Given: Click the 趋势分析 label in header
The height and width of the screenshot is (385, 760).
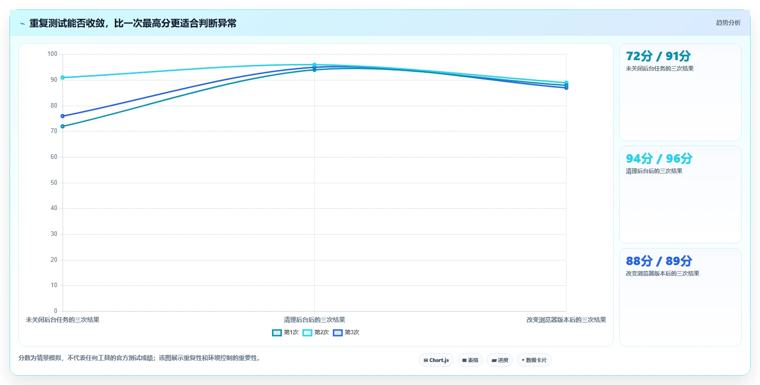Looking at the screenshot, I should point(728,23).
